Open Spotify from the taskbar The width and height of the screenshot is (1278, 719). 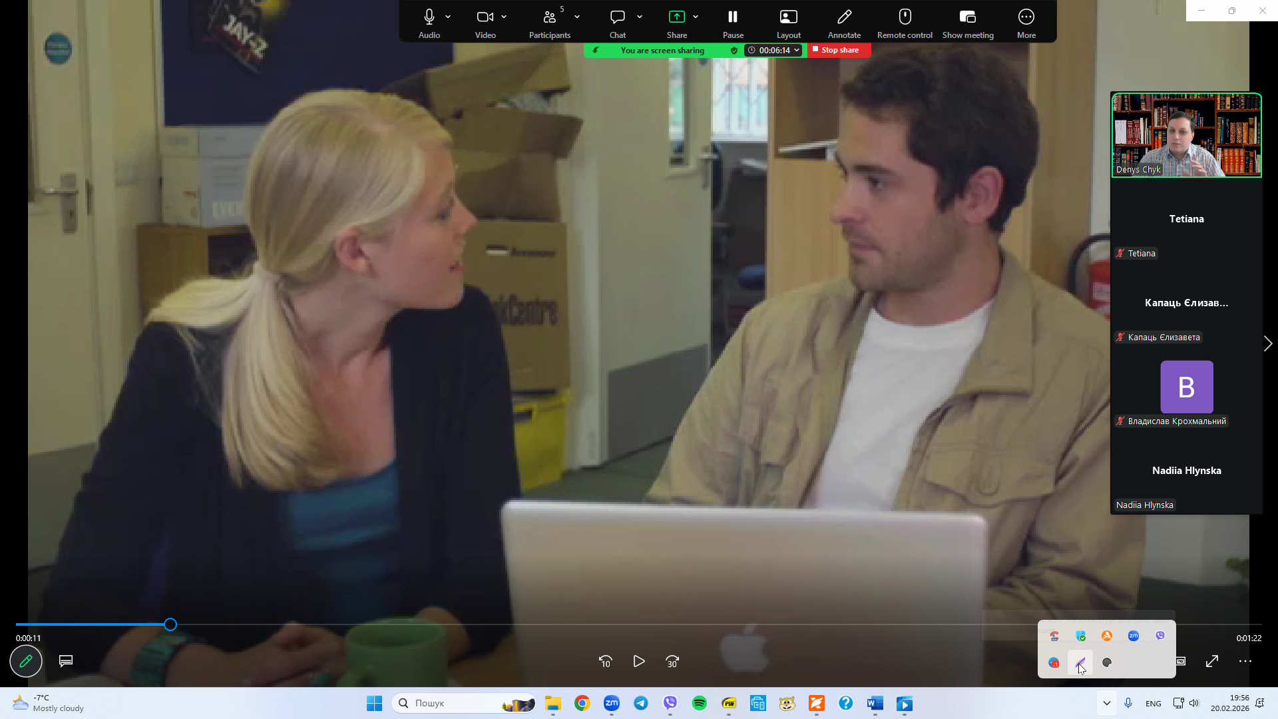coord(699,703)
